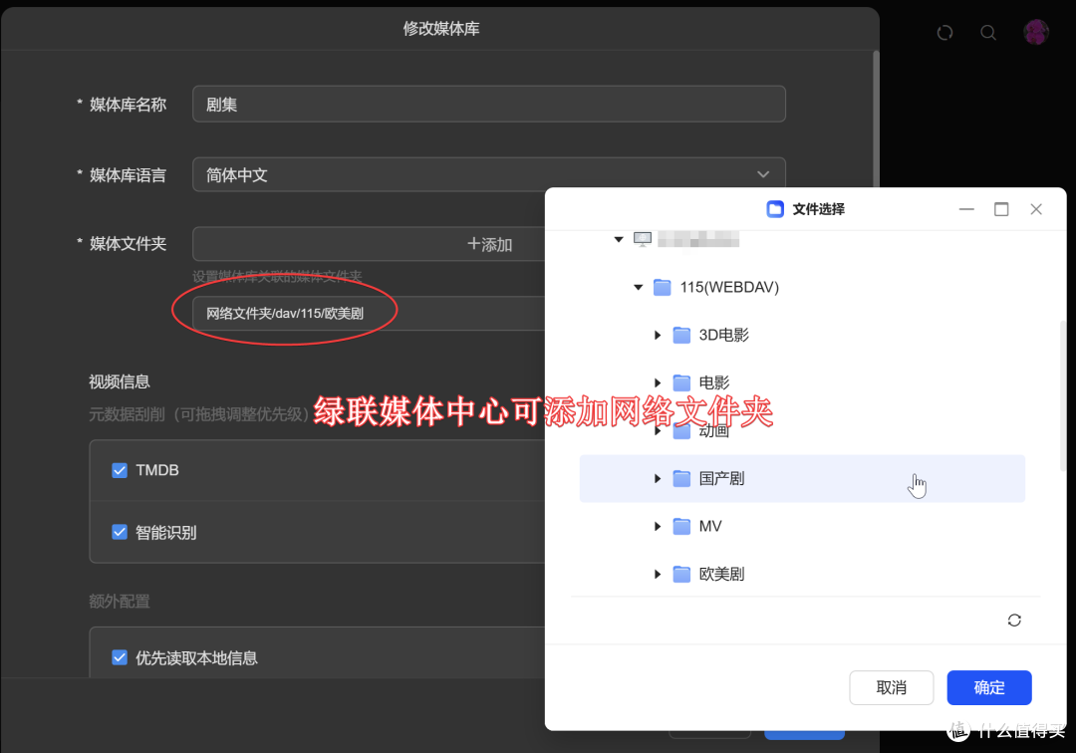Click the computer device icon at tree root
The height and width of the screenshot is (753, 1076).
click(x=643, y=239)
